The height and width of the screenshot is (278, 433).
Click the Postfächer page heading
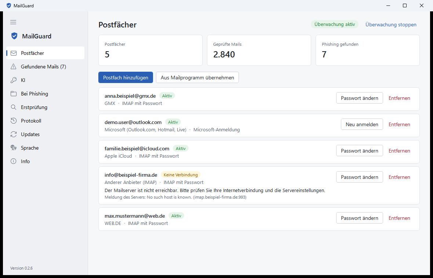(x=118, y=25)
